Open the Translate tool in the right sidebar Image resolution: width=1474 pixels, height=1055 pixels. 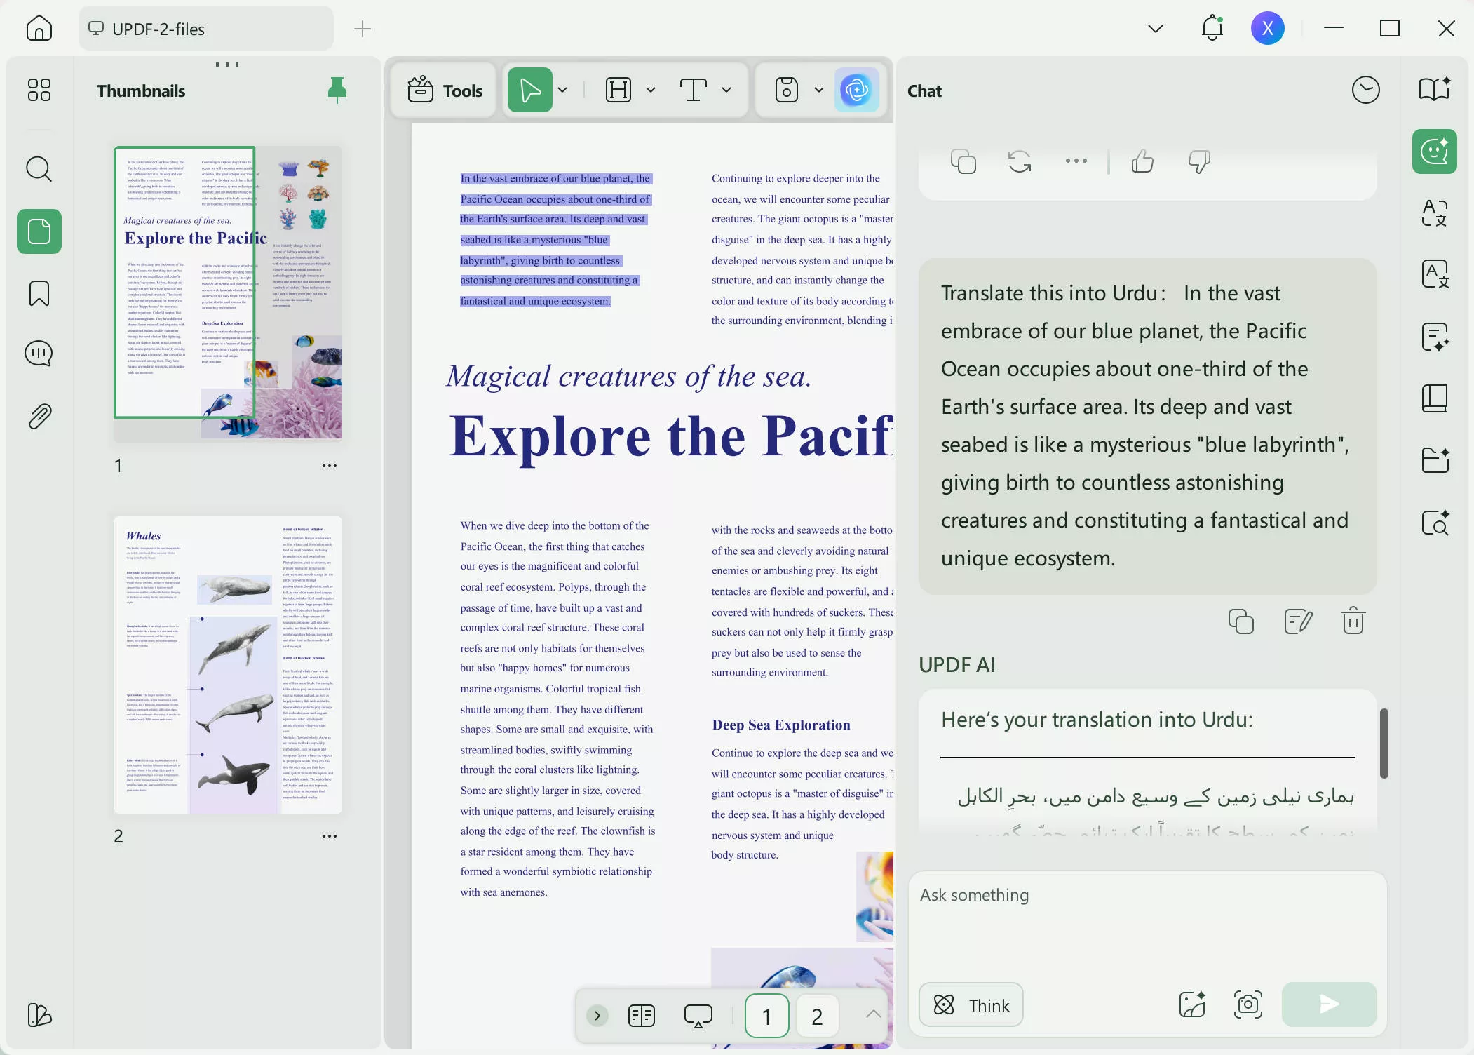[x=1435, y=214]
